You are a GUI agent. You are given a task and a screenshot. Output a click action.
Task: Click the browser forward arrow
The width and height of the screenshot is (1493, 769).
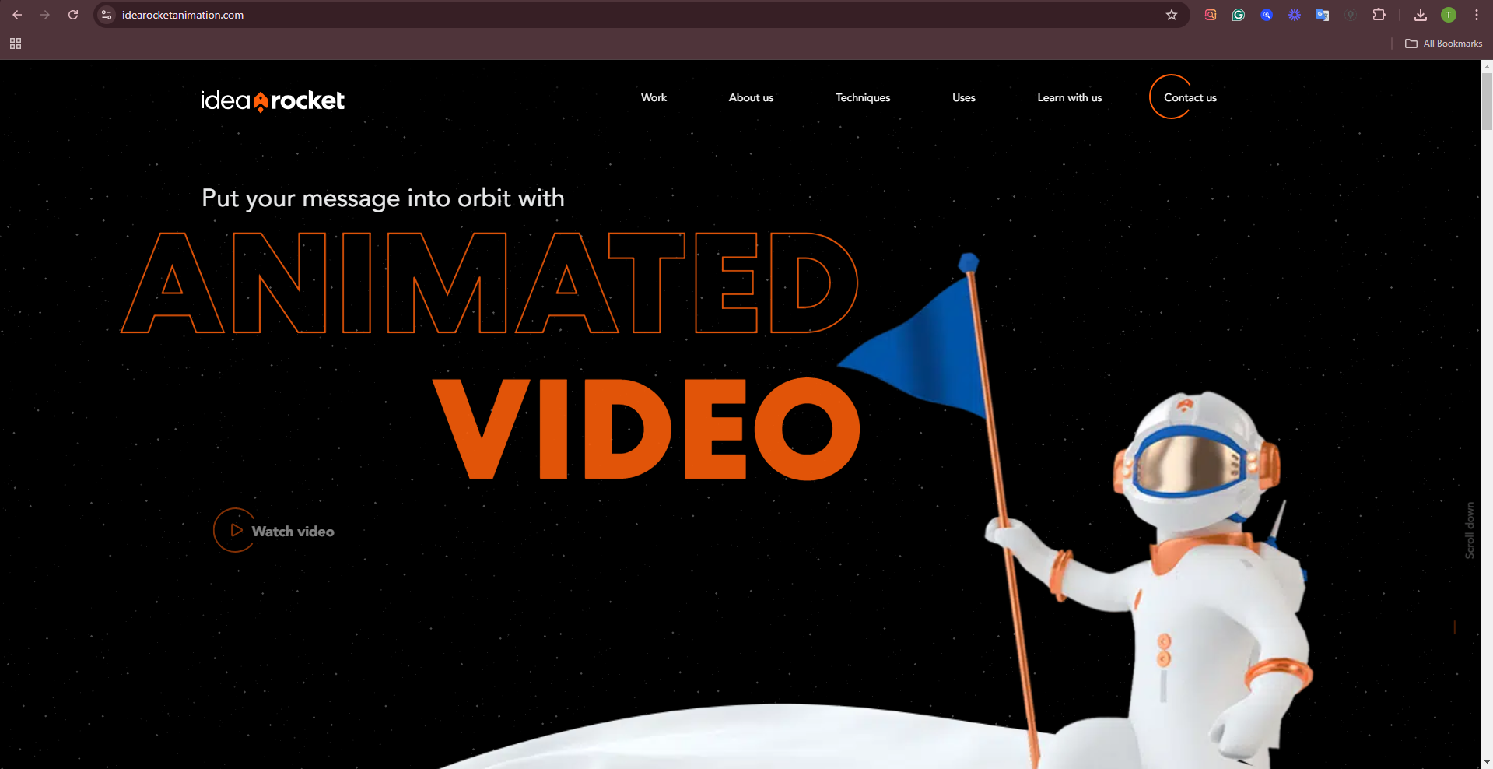pos(45,15)
